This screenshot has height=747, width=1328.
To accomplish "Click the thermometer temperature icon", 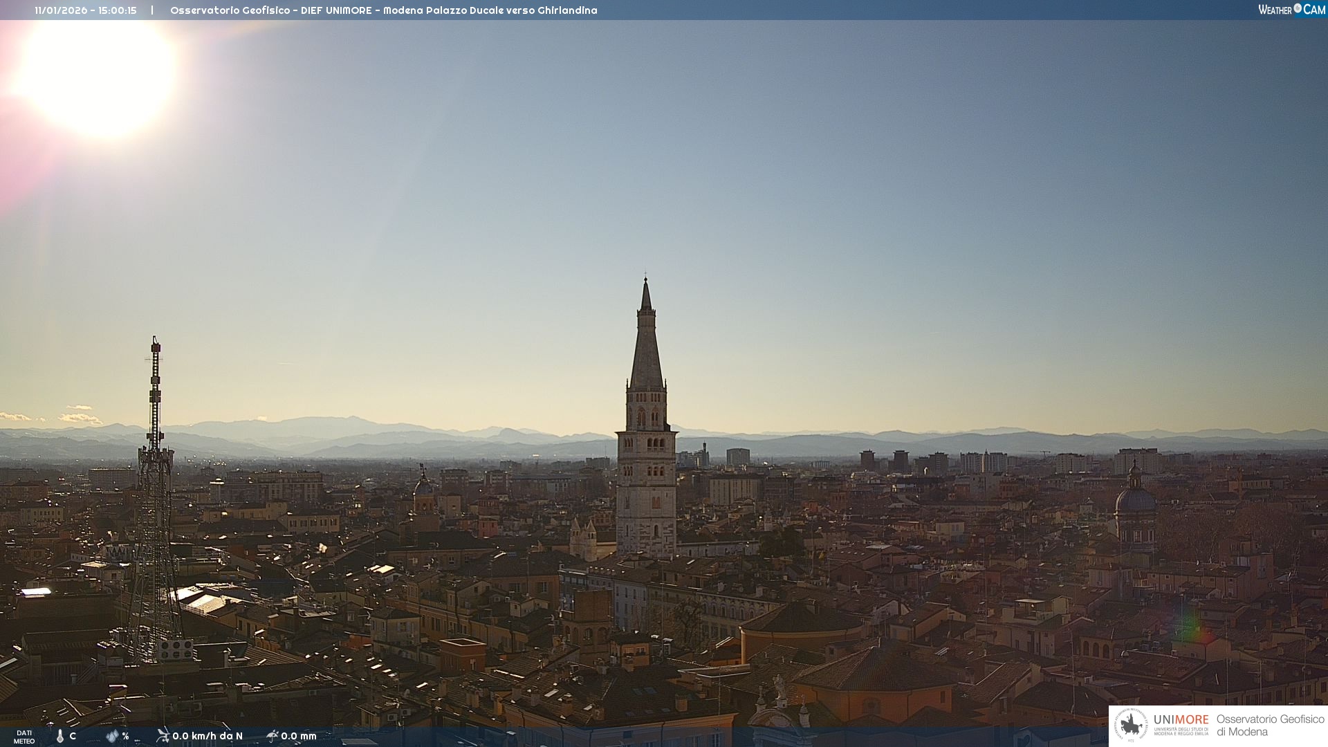I will (x=60, y=736).
